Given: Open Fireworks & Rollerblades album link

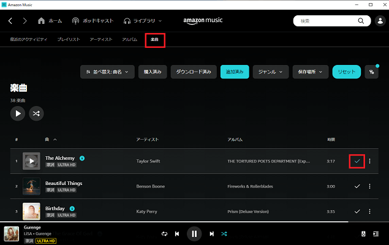Looking at the screenshot, I should click(250, 186).
